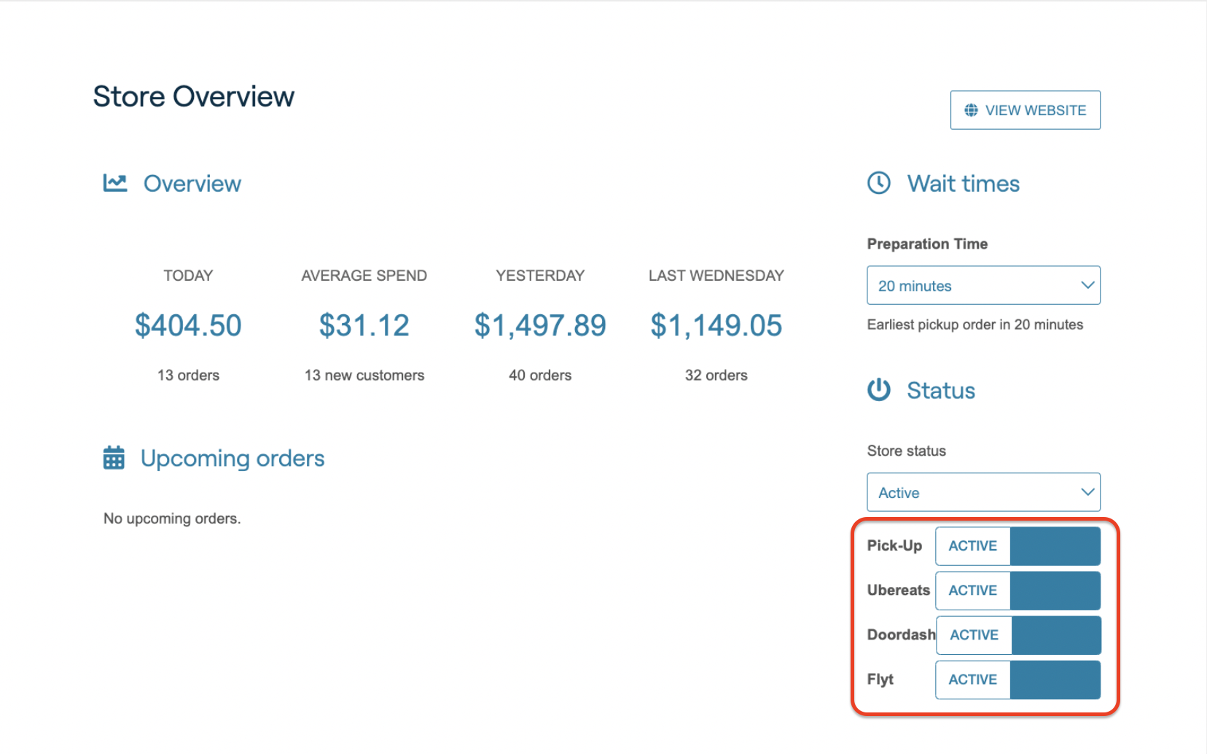
Task: Click the Average Spend value $31.12
Action: [364, 325]
